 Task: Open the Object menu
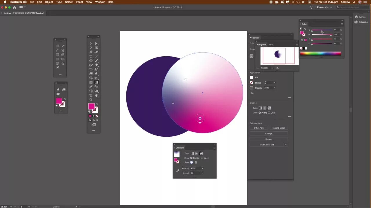pyautogui.click(x=49, y=2)
